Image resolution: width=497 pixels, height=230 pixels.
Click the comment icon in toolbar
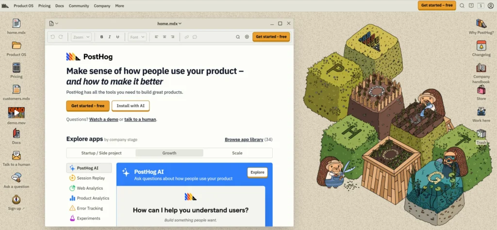[195, 37]
